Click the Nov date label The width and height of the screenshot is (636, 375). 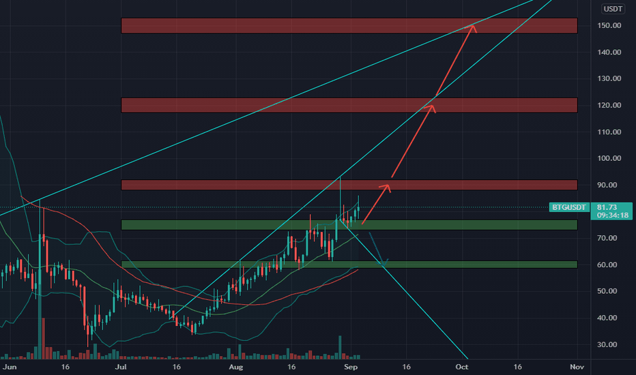coord(577,367)
